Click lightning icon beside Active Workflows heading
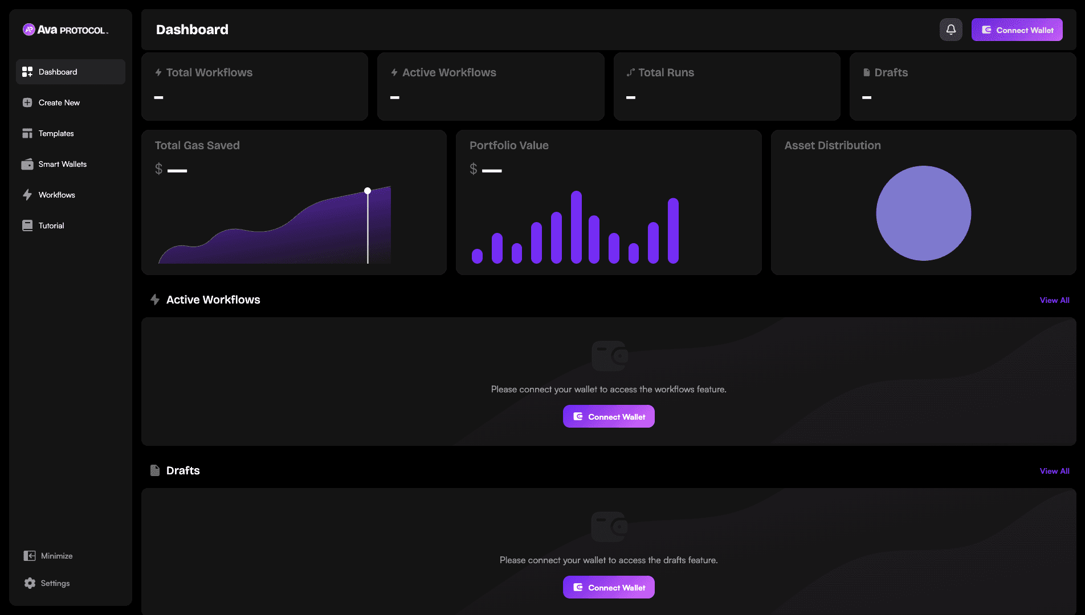This screenshot has width=1085, height=615. click(x=154, y=300)
